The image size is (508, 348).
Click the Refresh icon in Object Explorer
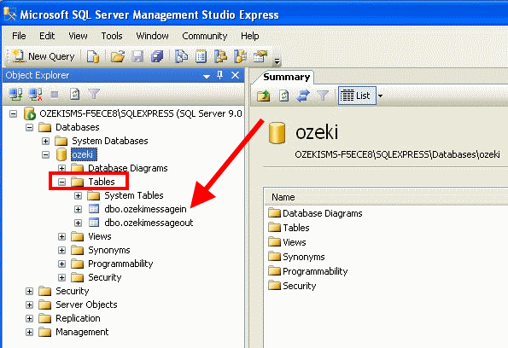(74, 94)
